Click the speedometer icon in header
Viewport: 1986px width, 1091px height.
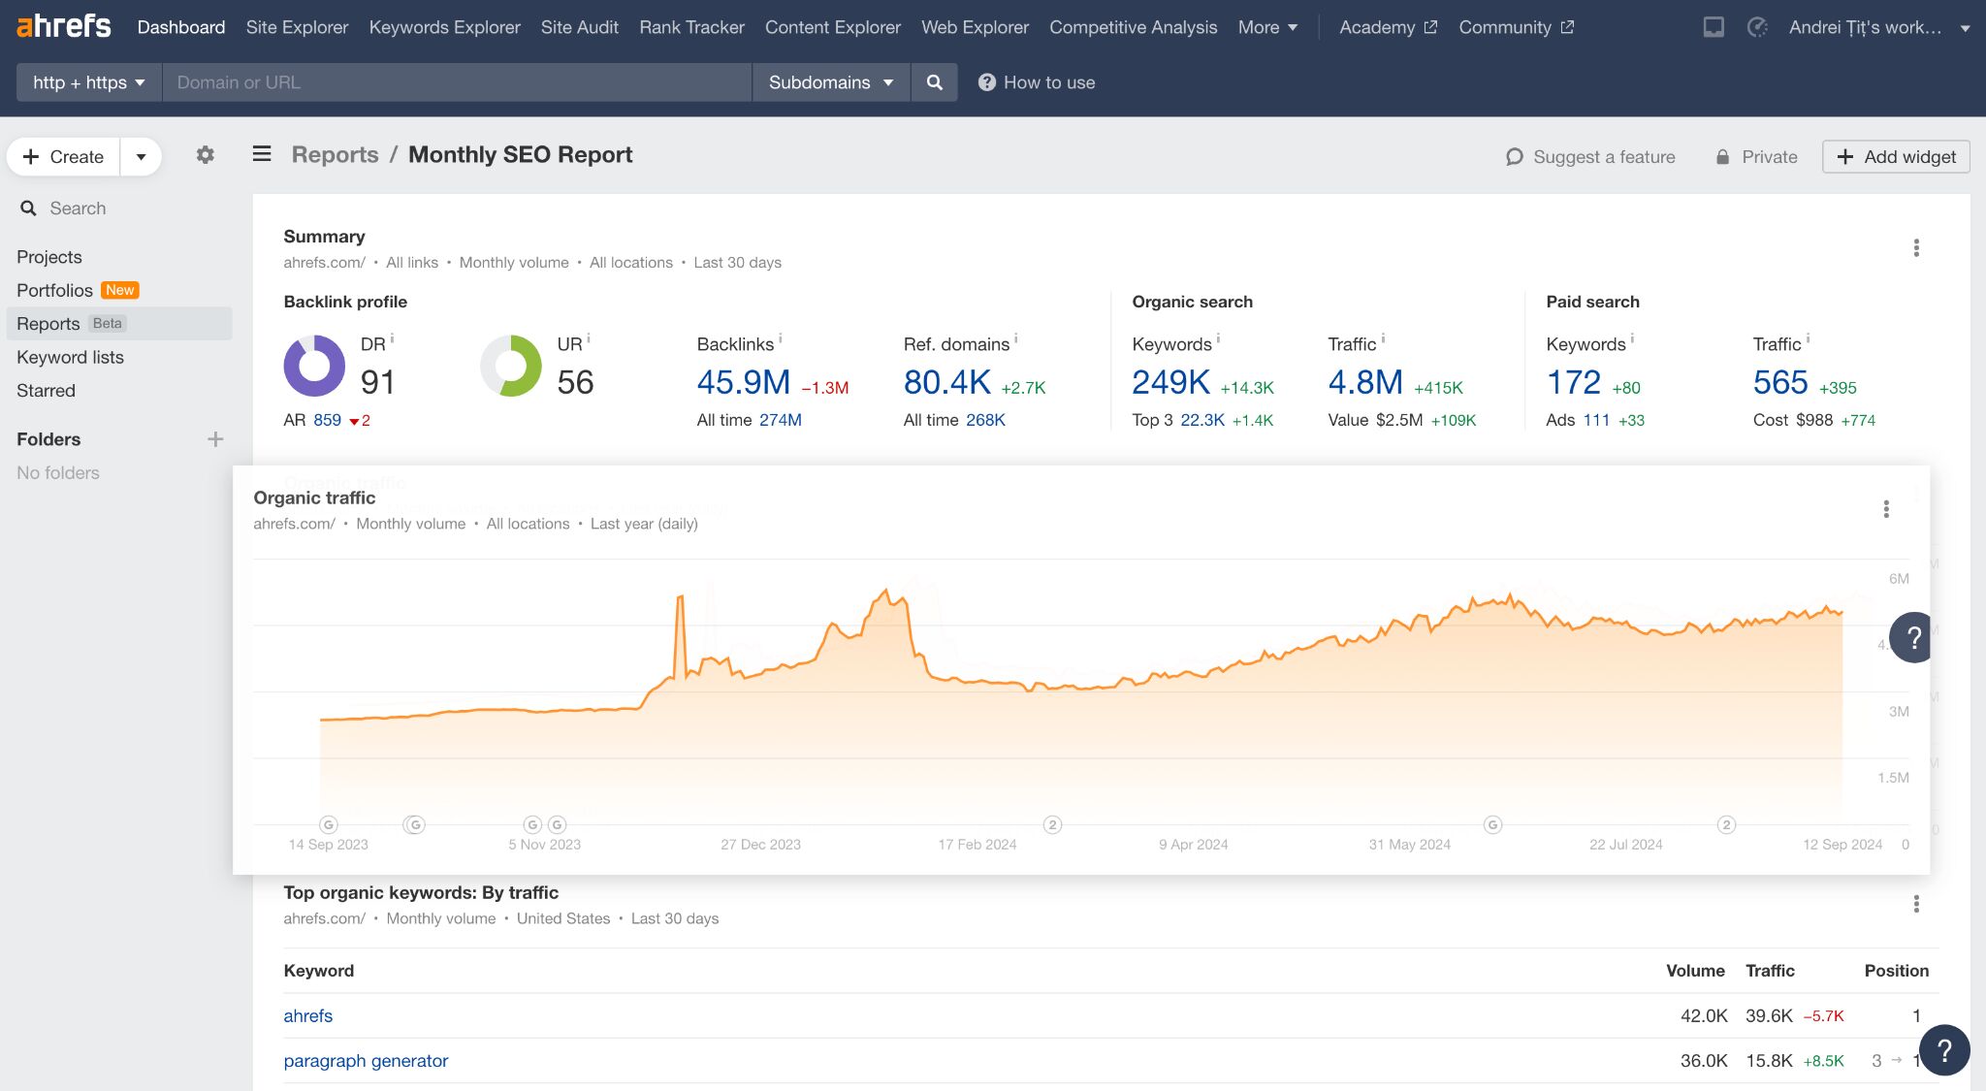pos(1757,27)
